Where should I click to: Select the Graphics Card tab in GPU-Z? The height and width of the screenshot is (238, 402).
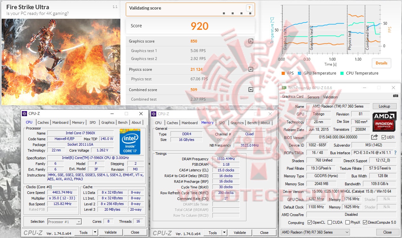click(x=293, y=96)
